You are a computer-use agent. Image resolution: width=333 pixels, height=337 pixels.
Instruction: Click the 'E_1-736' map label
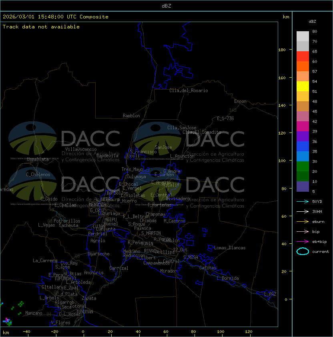(x=225, y=118)
